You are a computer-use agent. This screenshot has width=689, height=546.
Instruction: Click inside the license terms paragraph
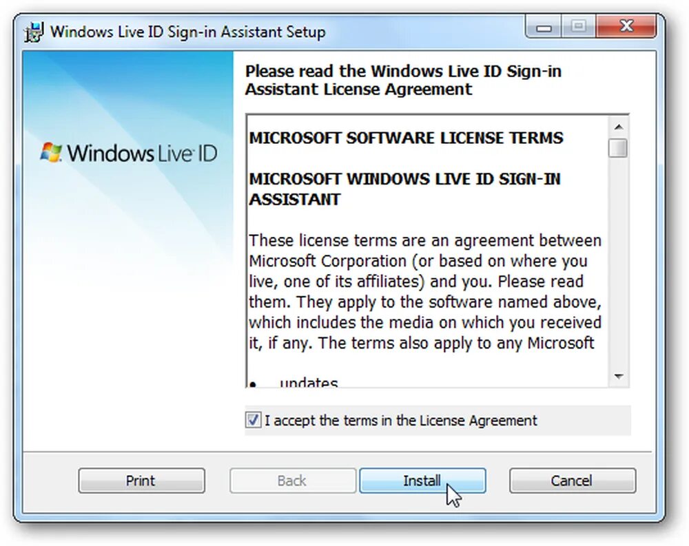coord(425,292)
